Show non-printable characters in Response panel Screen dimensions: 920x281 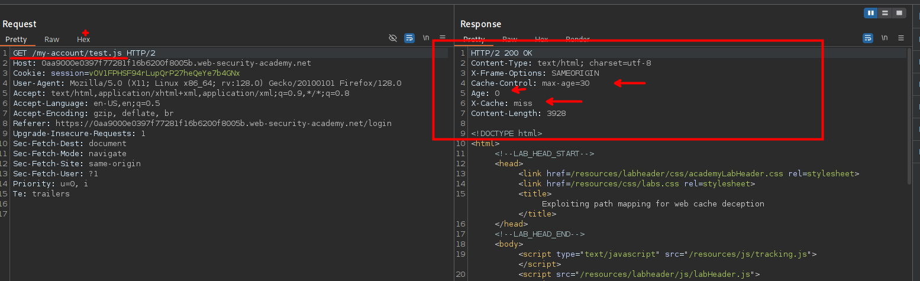pyautogui.click(x=885, y=38)
